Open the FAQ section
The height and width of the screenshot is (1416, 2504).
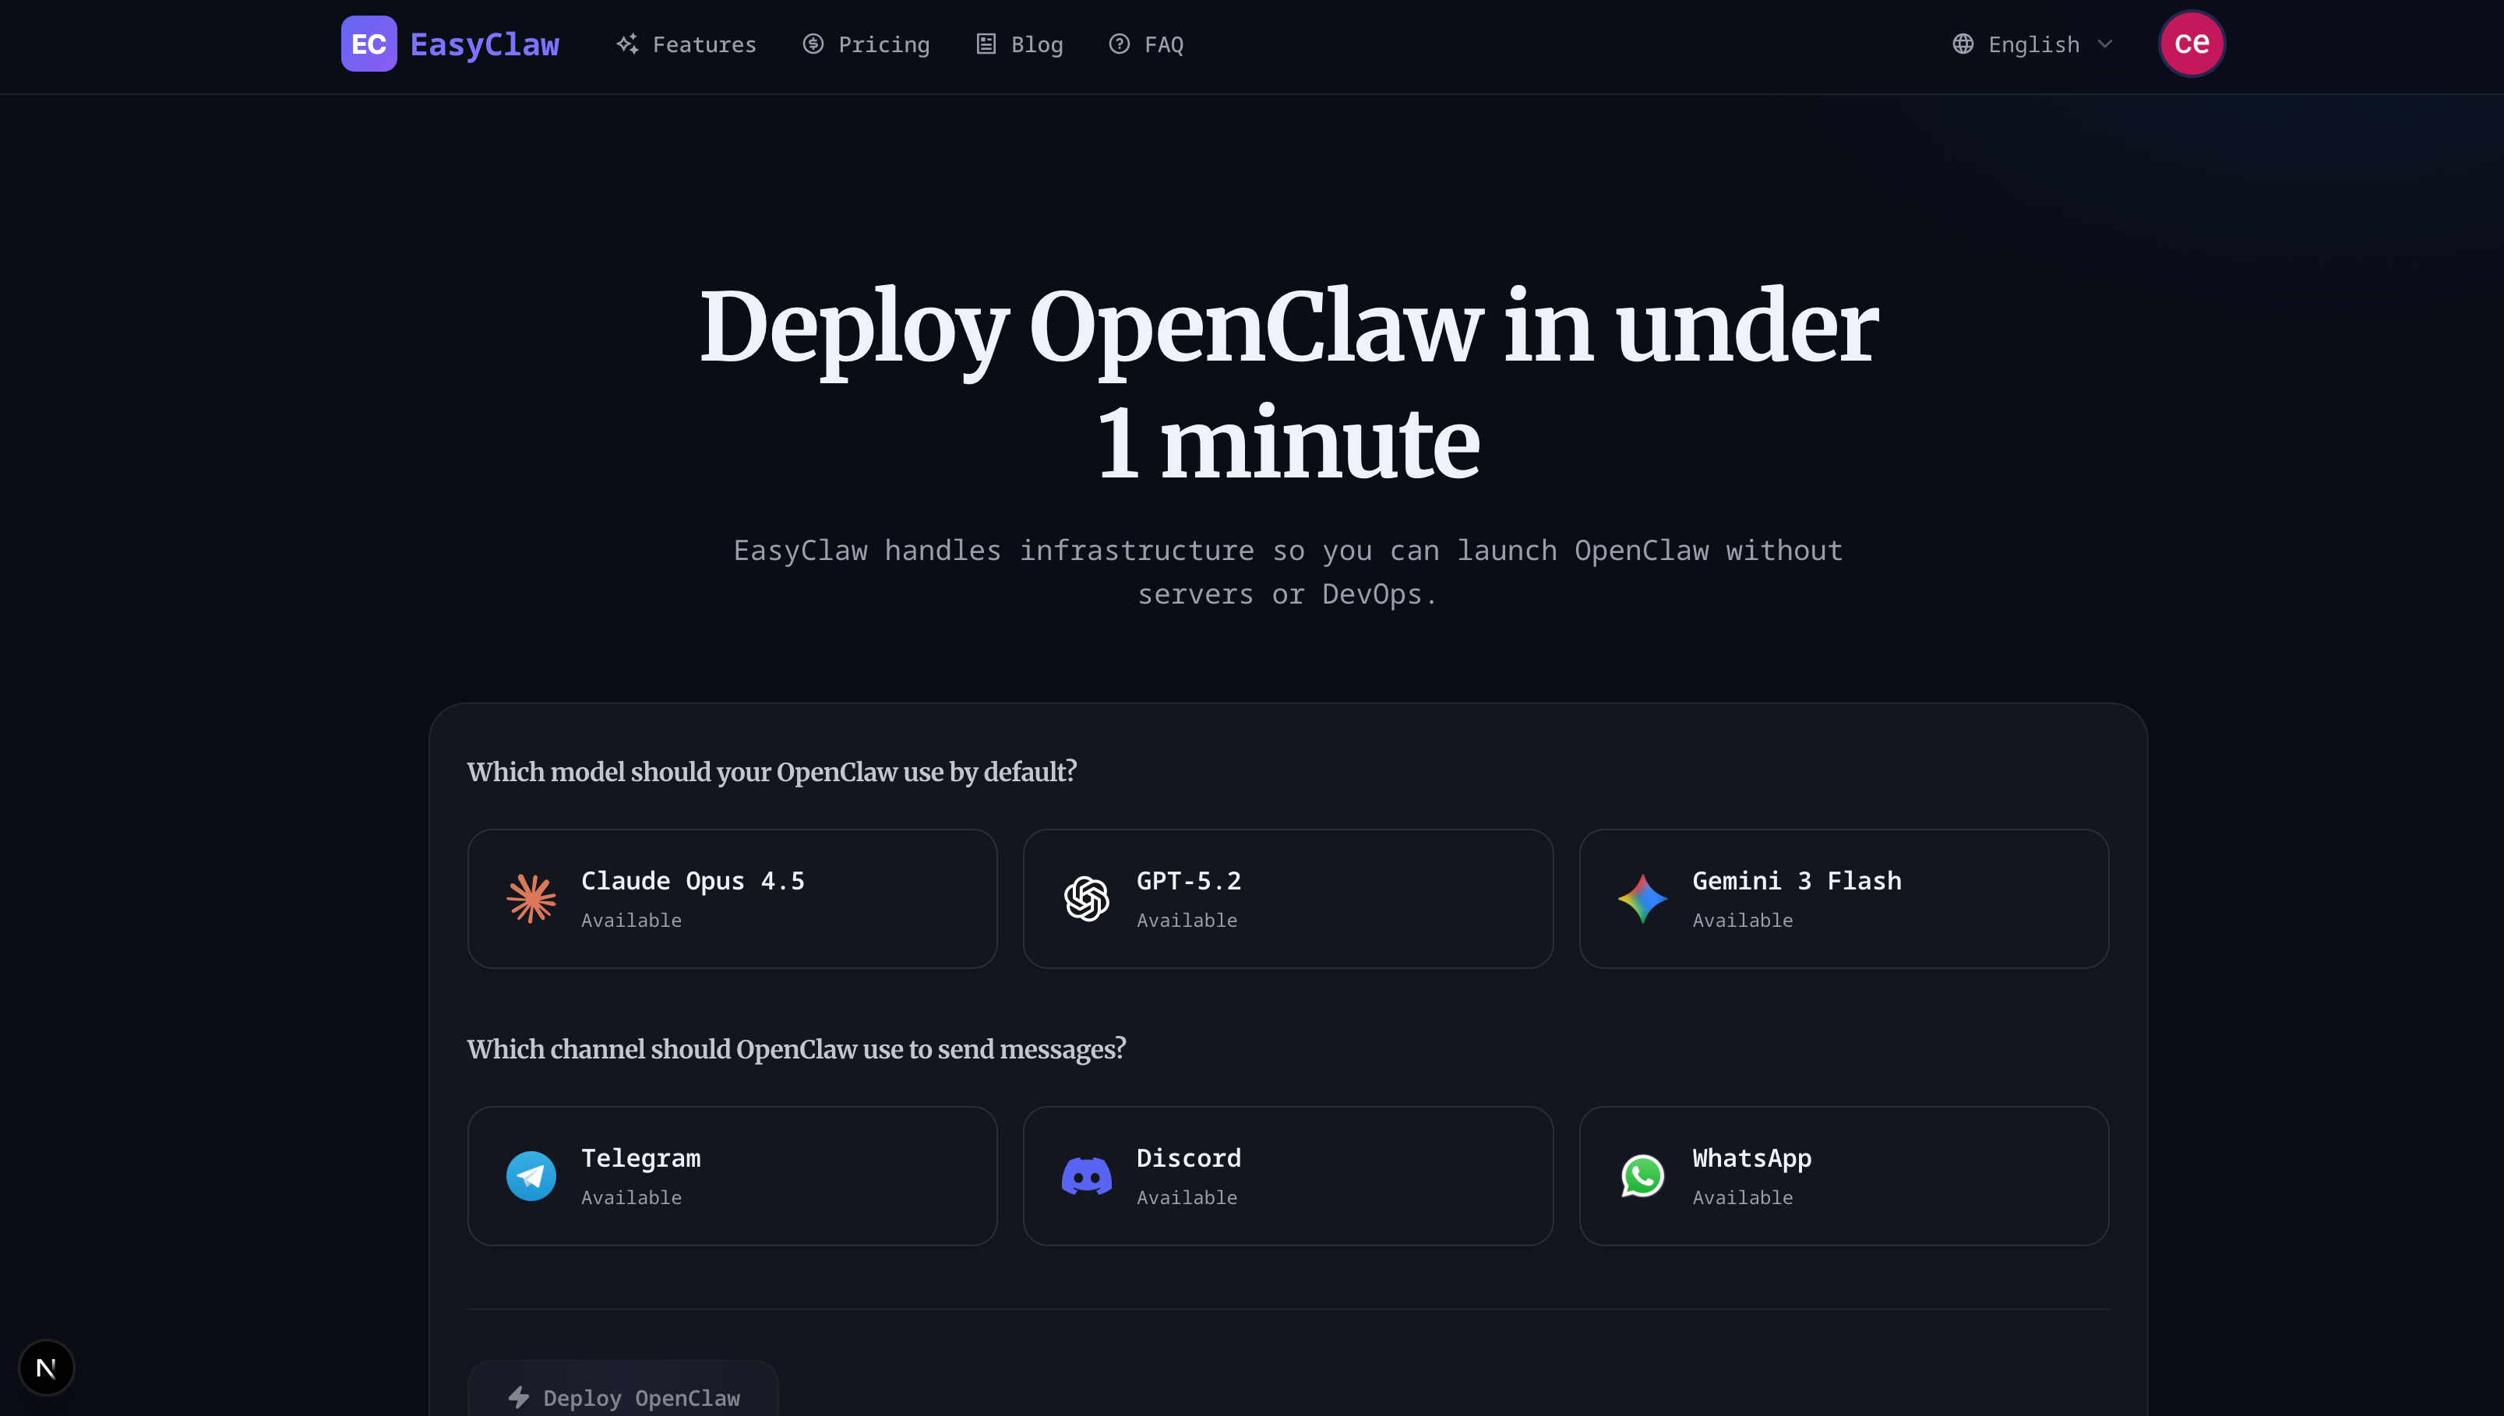1146,44
